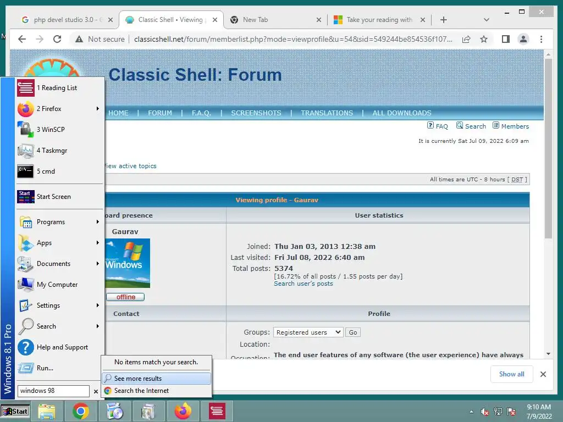Open File Explorer from the taskbar
This screenshot has height=422, width=563.
(x=47, y=411)
